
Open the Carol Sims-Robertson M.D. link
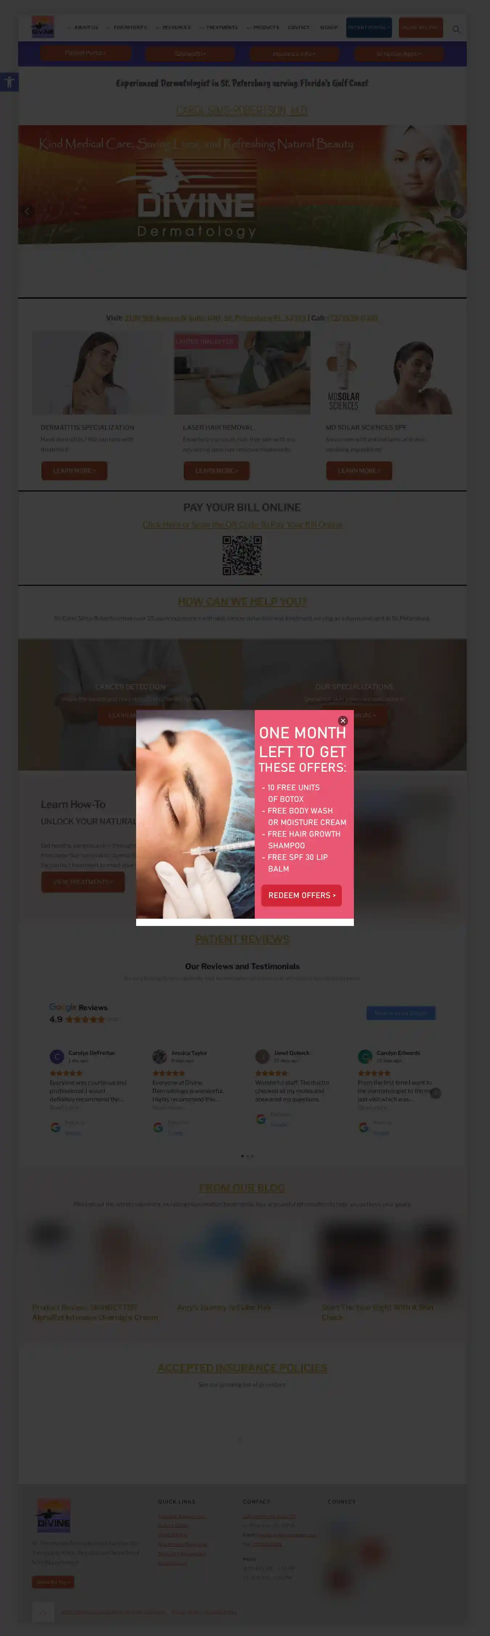pyautogui.click(x=242, y=110)
